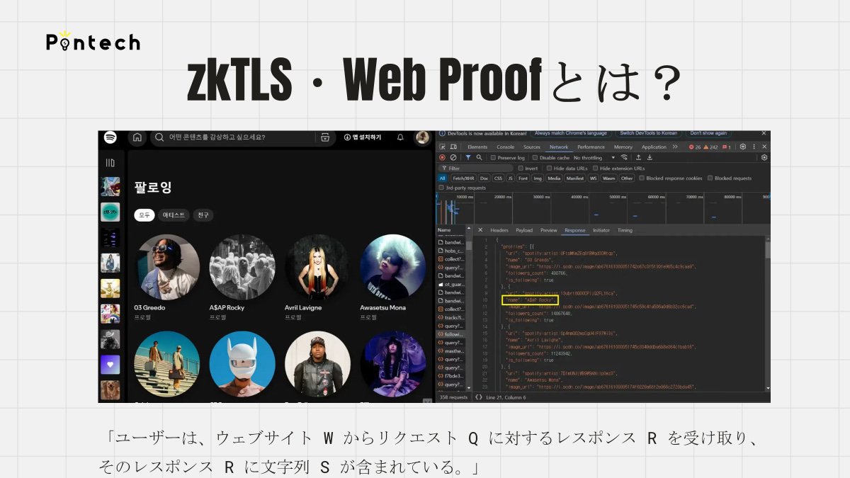Clear the network log
The width and height of the screenshot is (850, 478).
pos(453,157)
